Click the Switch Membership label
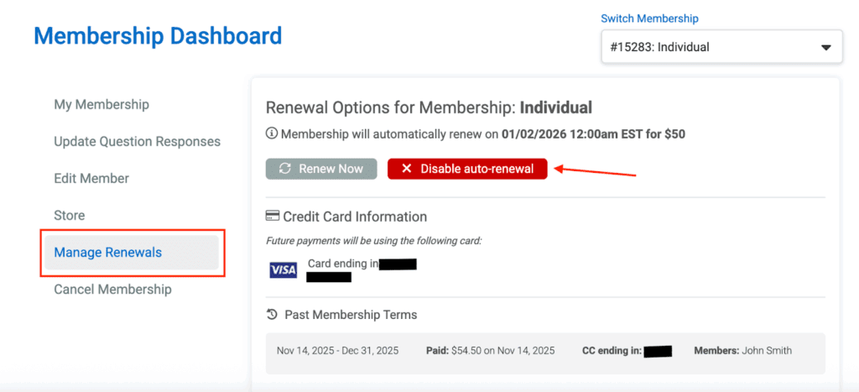The width and height of the screenshot is (859, 392). pos(649,18)
